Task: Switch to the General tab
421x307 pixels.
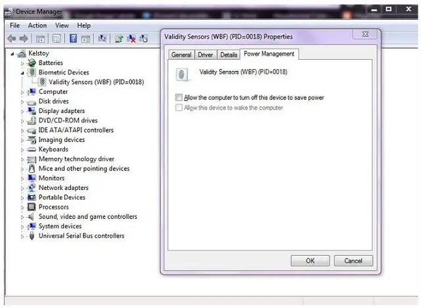Action: tap(182, 55)
